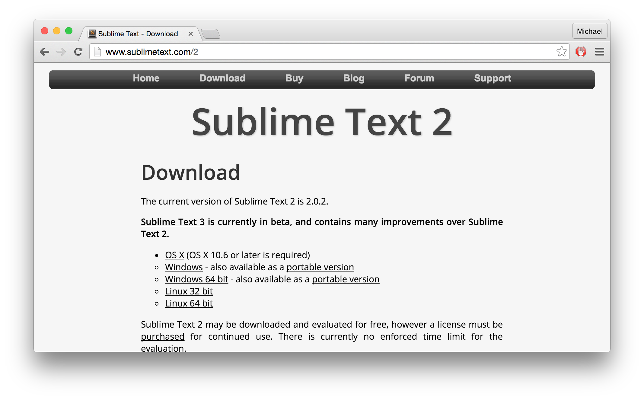The image size is (644, 400).
Task: Open the Buy navigation item
Action: click(294, 78)
